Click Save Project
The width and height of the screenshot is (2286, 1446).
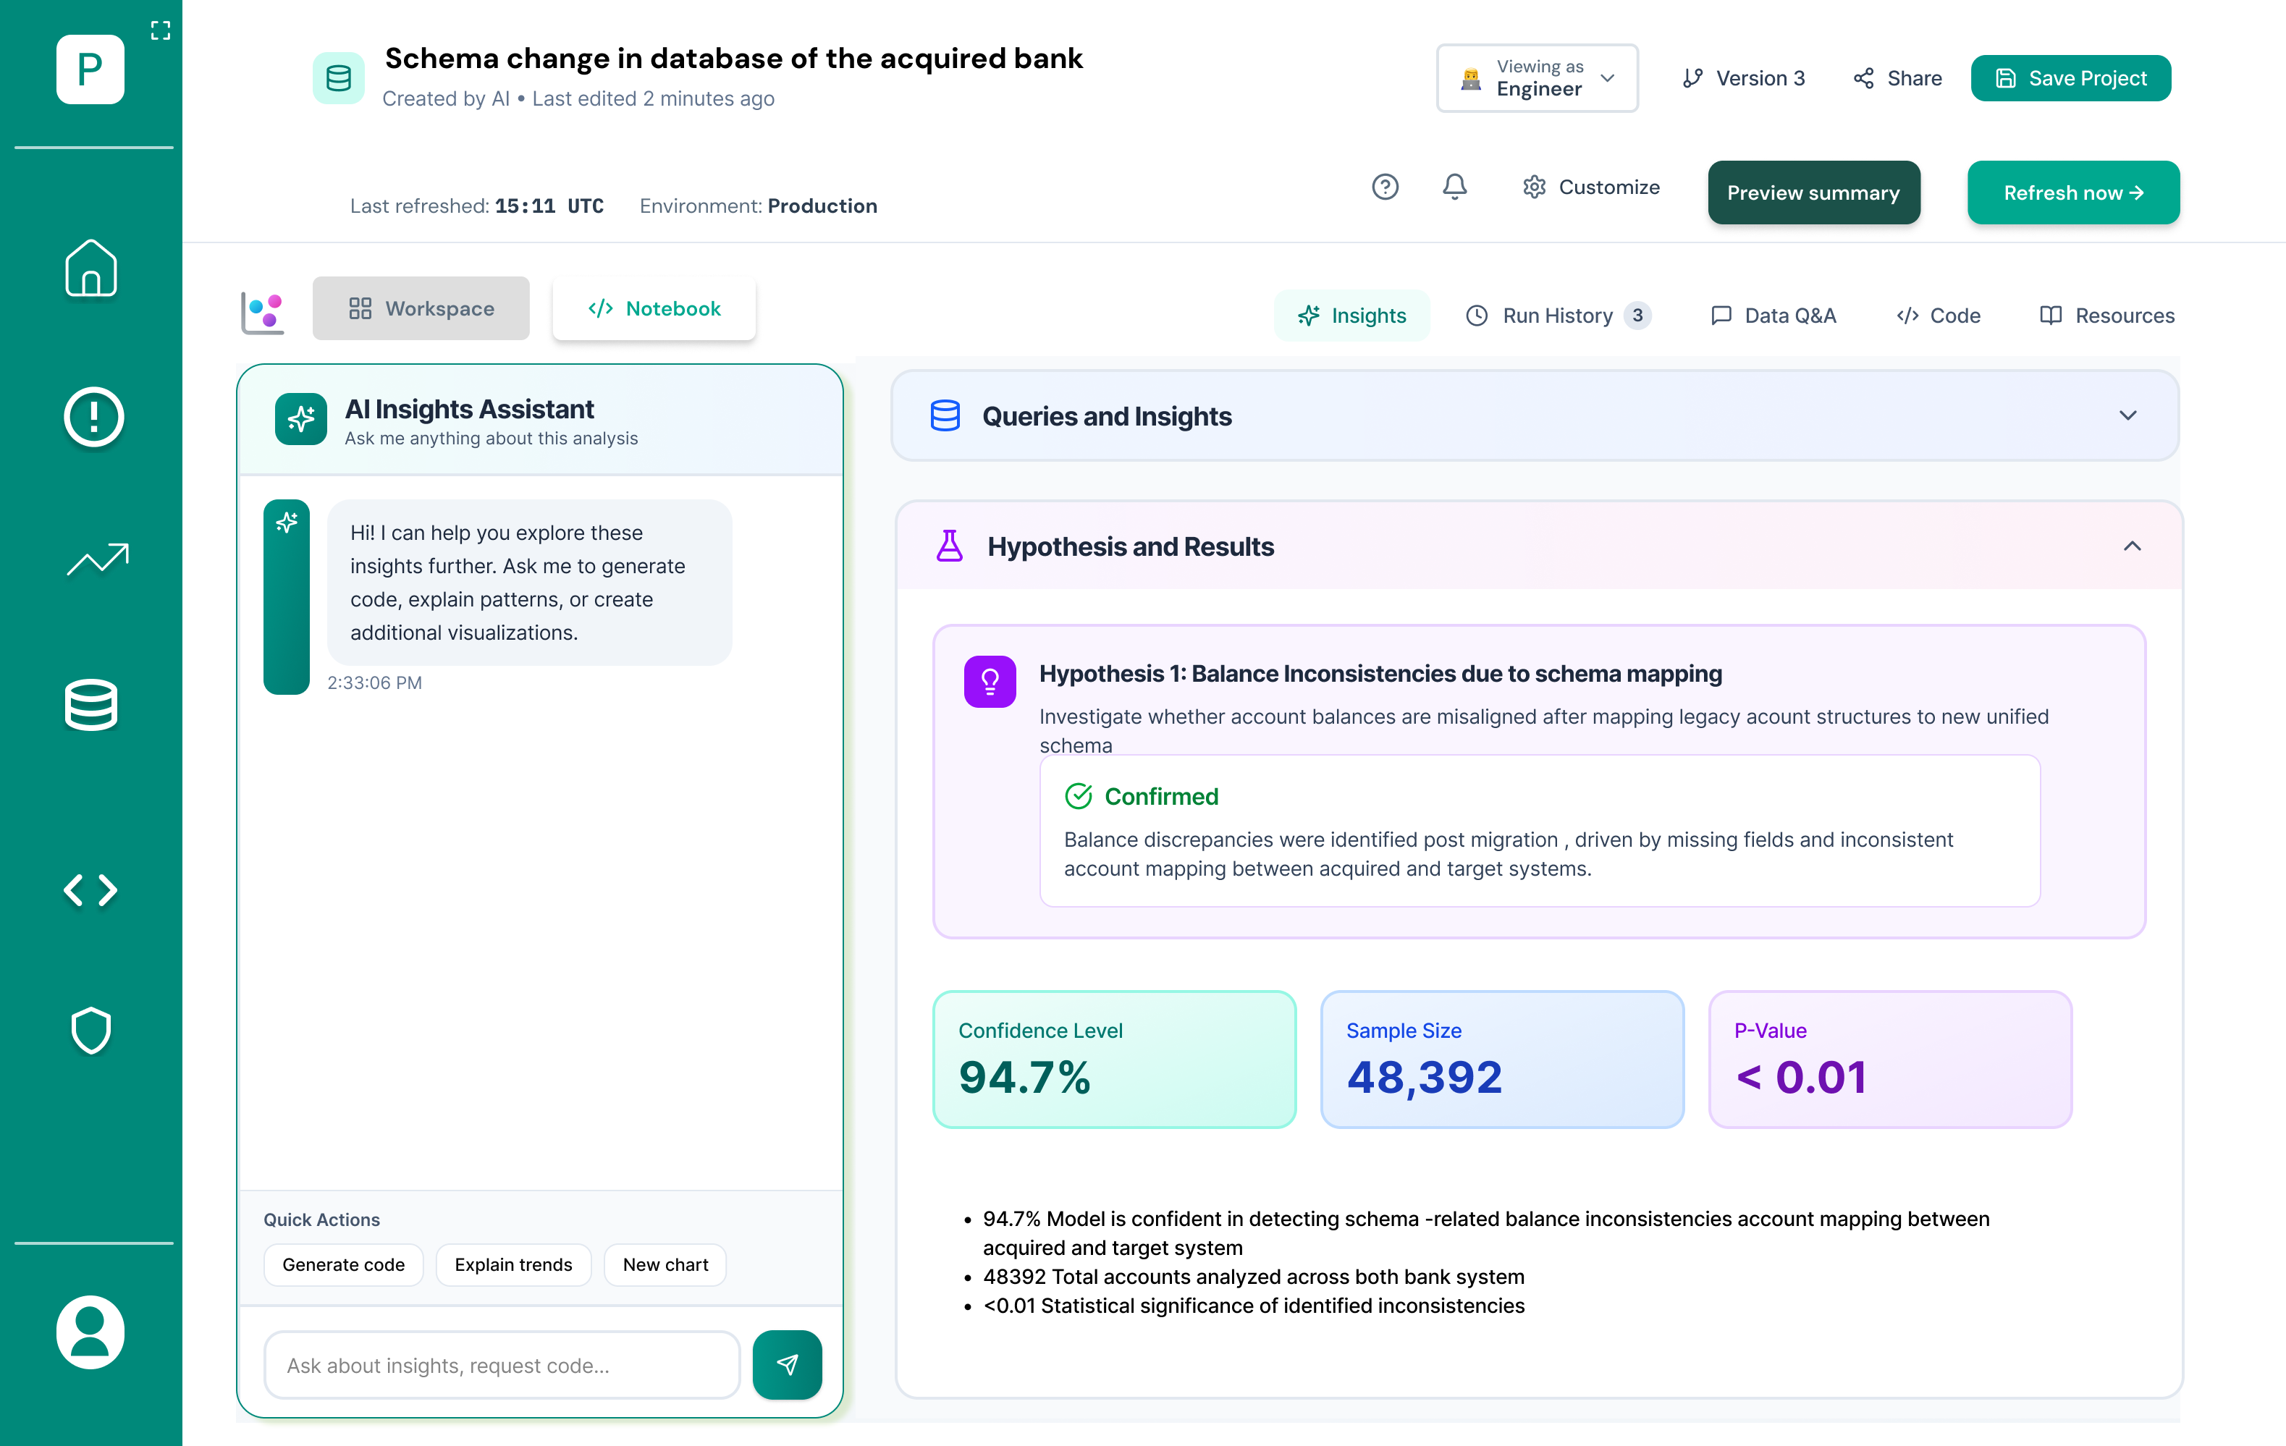tap(2070, 78)
